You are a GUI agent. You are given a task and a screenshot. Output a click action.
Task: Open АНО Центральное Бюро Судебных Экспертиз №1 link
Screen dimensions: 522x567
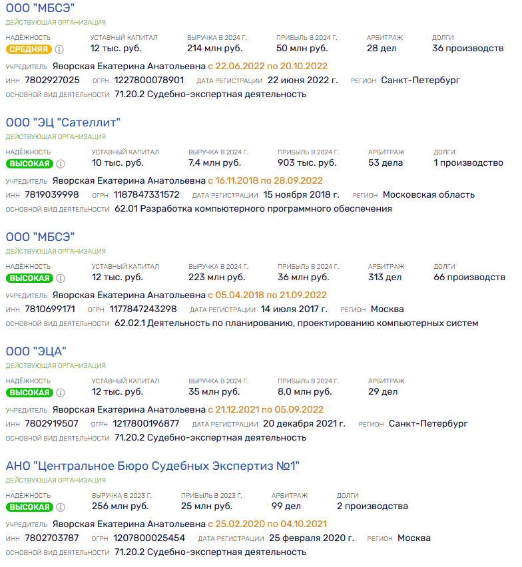point(152,466)
